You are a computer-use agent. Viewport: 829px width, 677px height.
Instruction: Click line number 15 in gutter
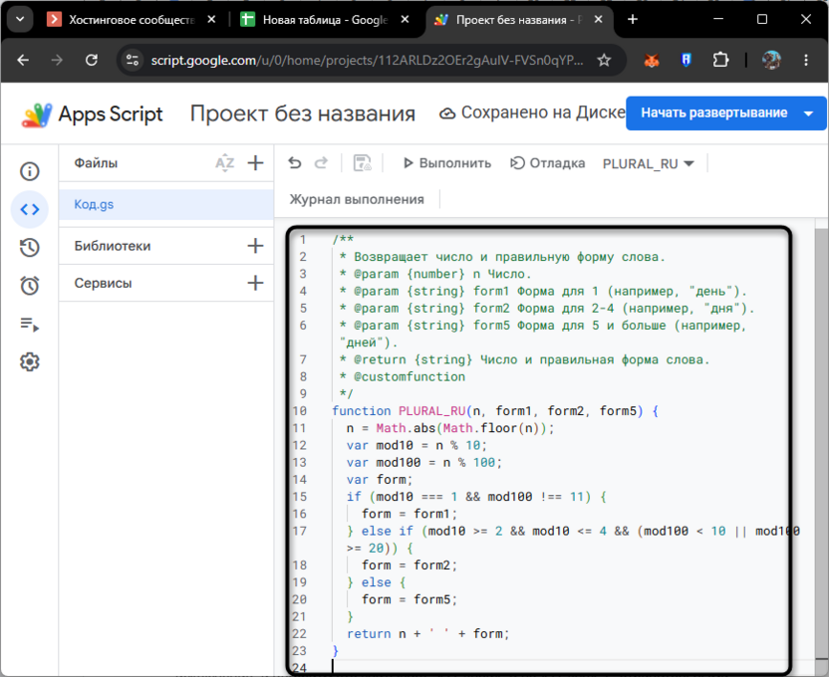[299, 497]
